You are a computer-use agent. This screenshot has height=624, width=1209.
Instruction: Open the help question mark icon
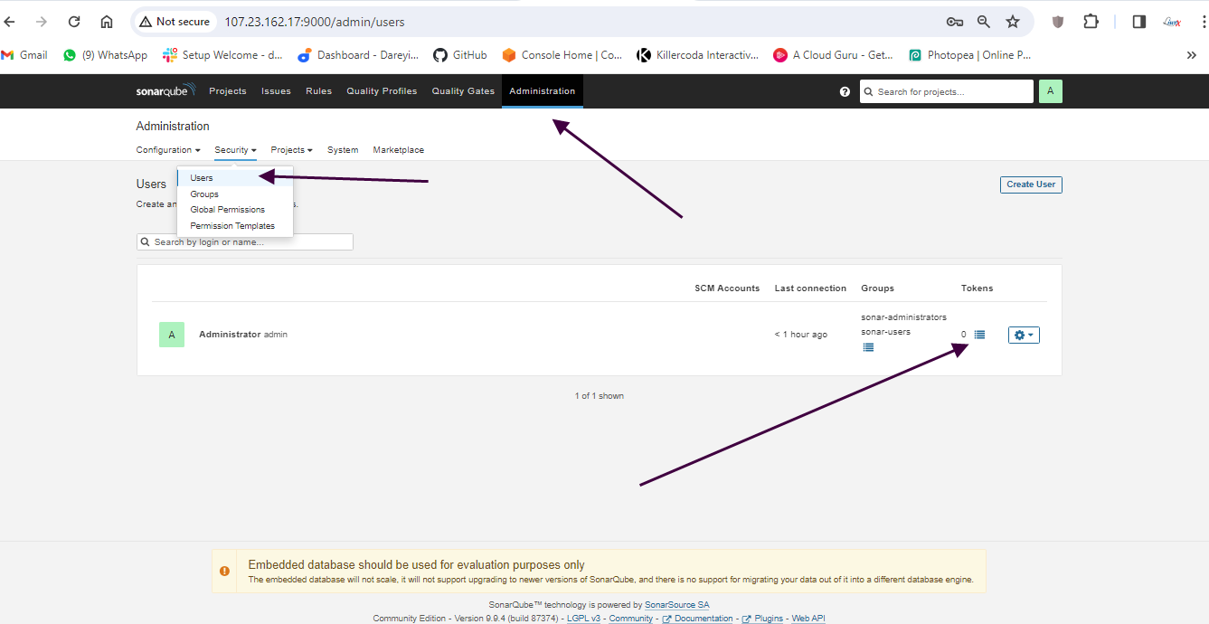[845, 91]
